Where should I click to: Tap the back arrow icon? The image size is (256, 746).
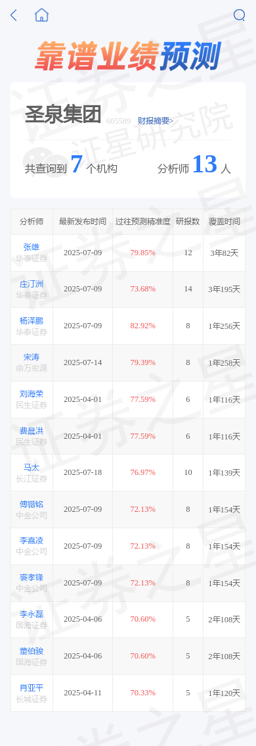(13, 15)
